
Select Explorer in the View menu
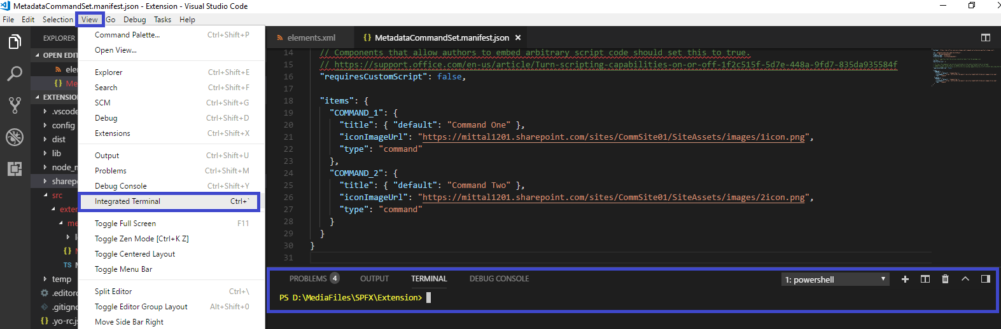click(x=171, y=72)
